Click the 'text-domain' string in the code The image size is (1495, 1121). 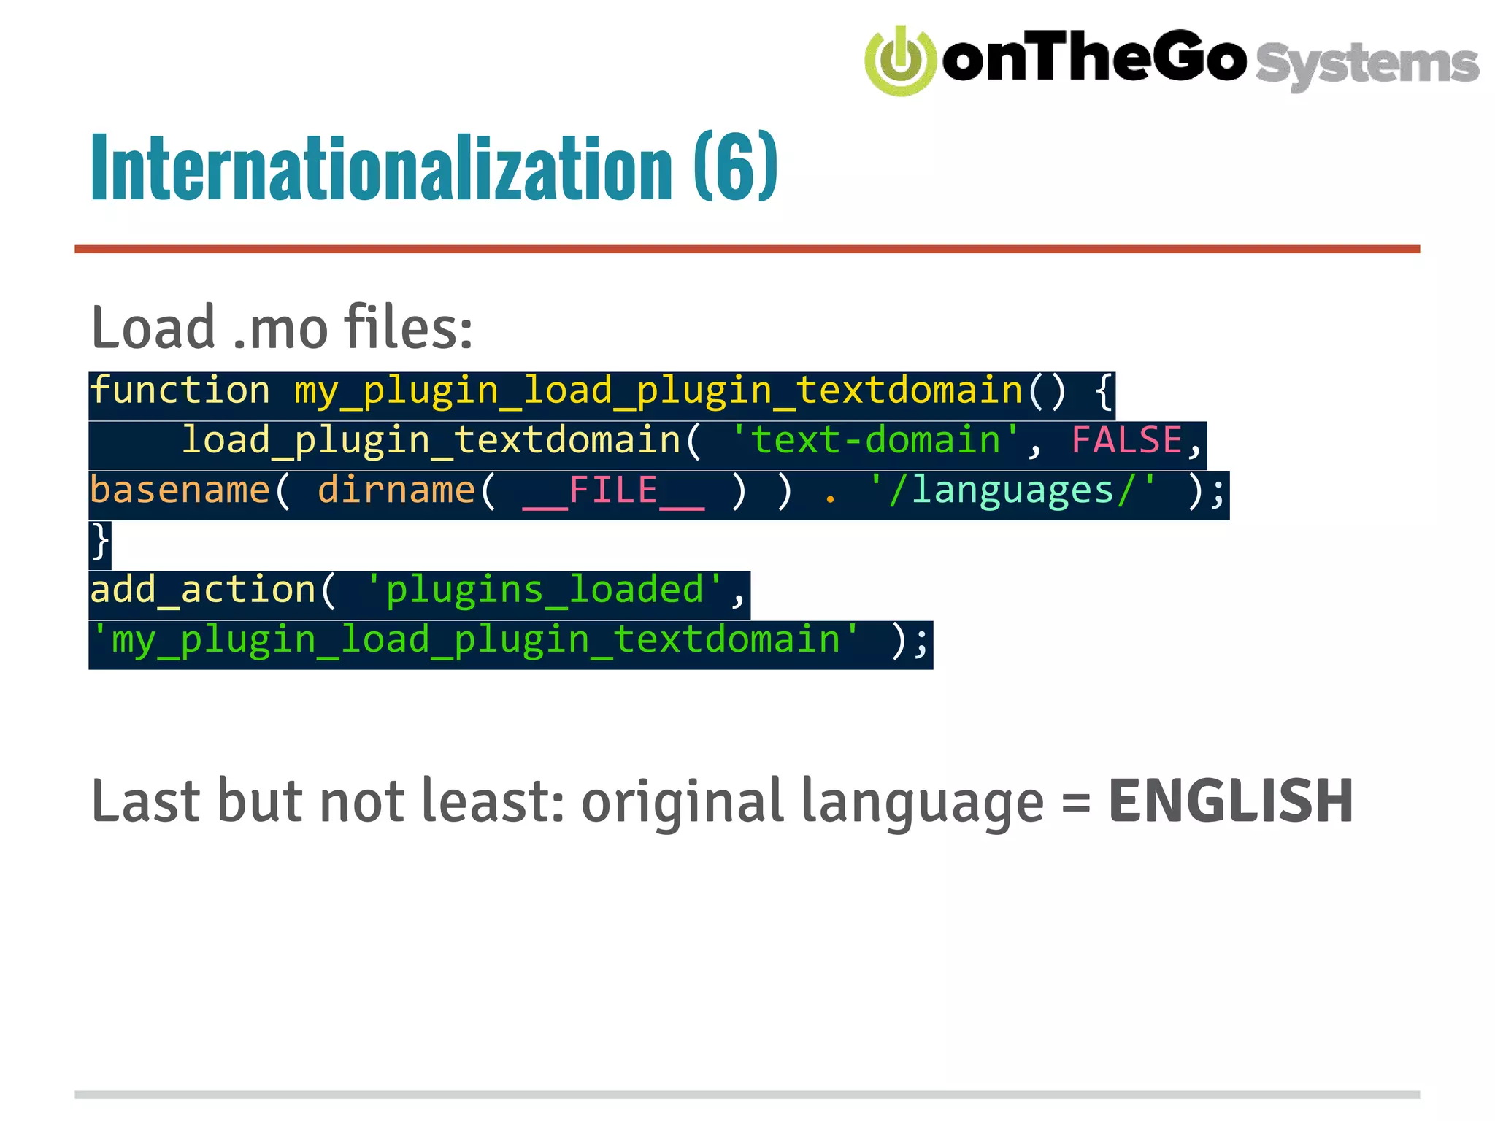click(875, 442)
